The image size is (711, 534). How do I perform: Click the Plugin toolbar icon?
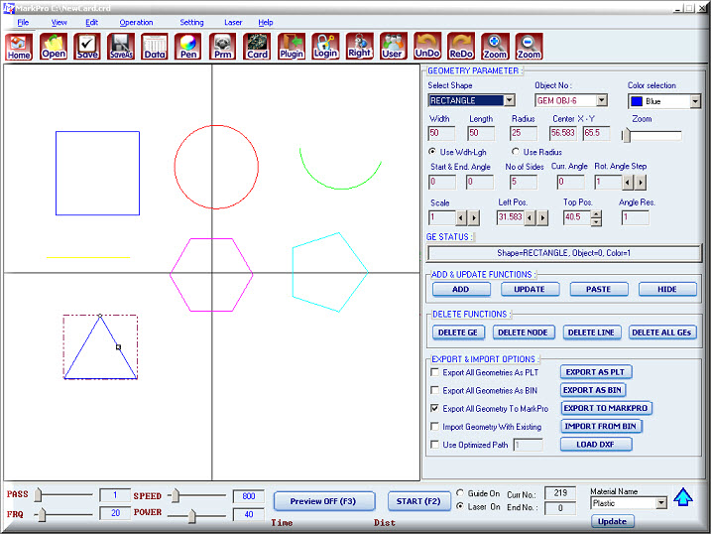click(x=291, y=47)
